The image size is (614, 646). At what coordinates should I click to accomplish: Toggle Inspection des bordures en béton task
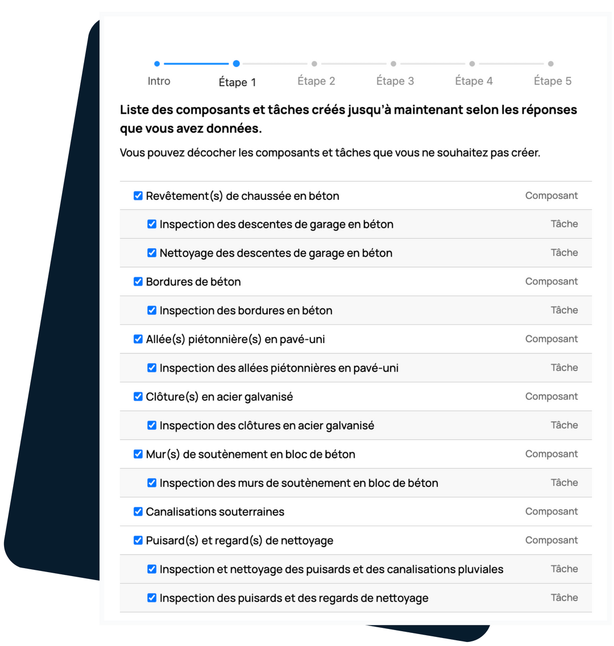151,310
